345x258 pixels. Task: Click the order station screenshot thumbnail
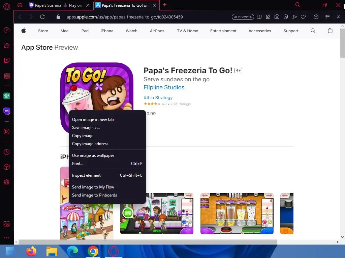coord(157,214)
